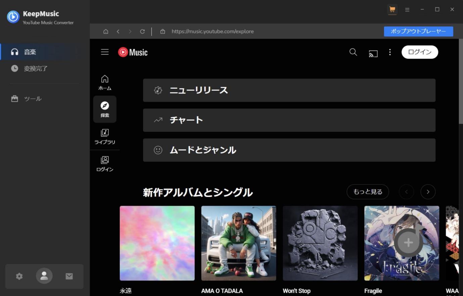Reload the page with refresh icon
The image size is (463, 296).
click(142, 32)
